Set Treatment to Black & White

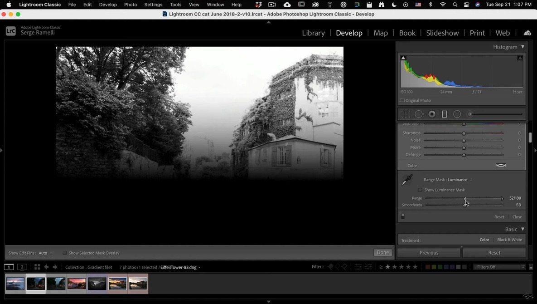point(510,240)
